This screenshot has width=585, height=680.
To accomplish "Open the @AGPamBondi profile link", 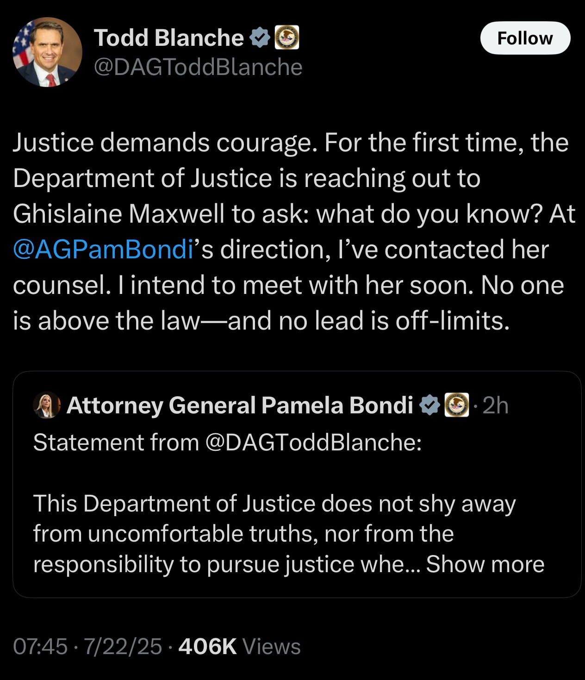I will tap(102, 249).
